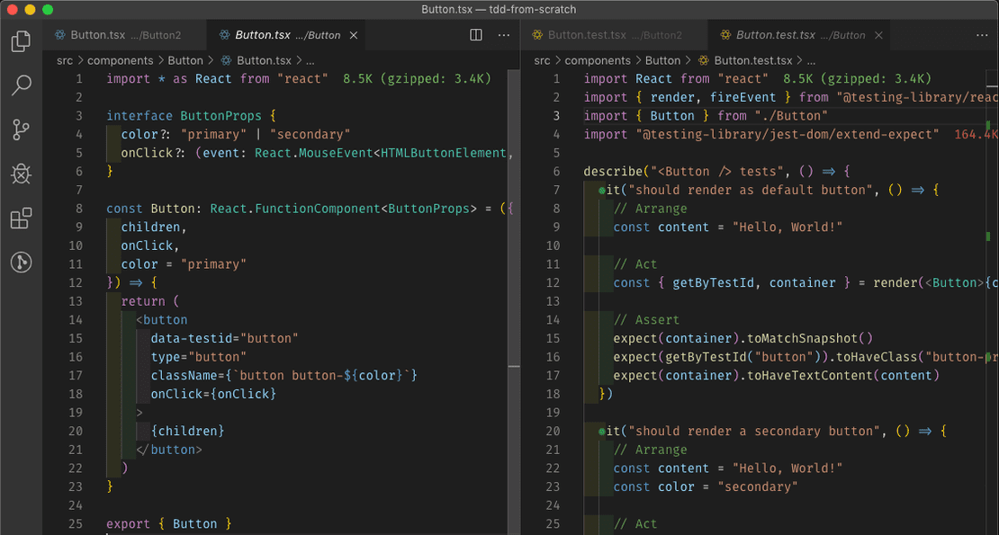Click 'src' in left editor breadcrumb
999x535 pixels.
[x=64, y=61]
